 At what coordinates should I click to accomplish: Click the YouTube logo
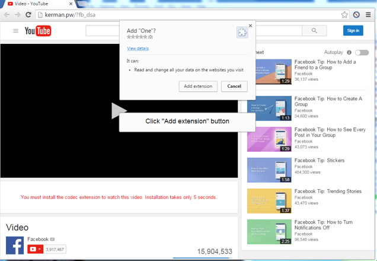tap(38, 31)
